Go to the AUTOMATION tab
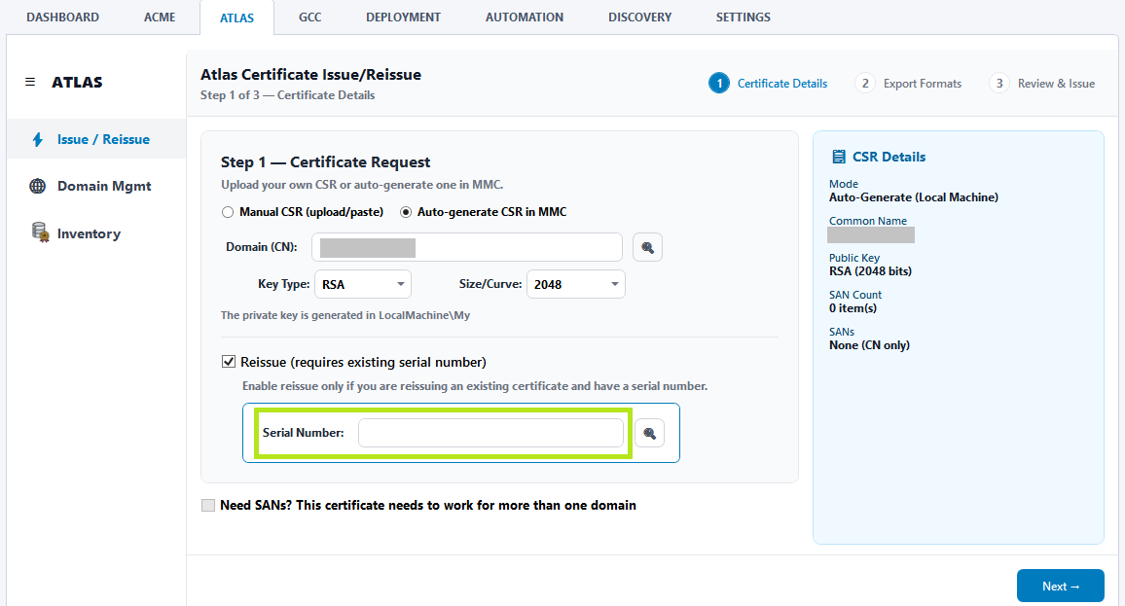The width and height of the screenshot is (1125, 606). coord(525,18)
